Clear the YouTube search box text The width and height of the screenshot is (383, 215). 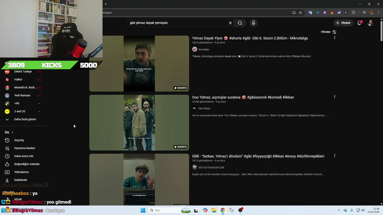point(230,23)
